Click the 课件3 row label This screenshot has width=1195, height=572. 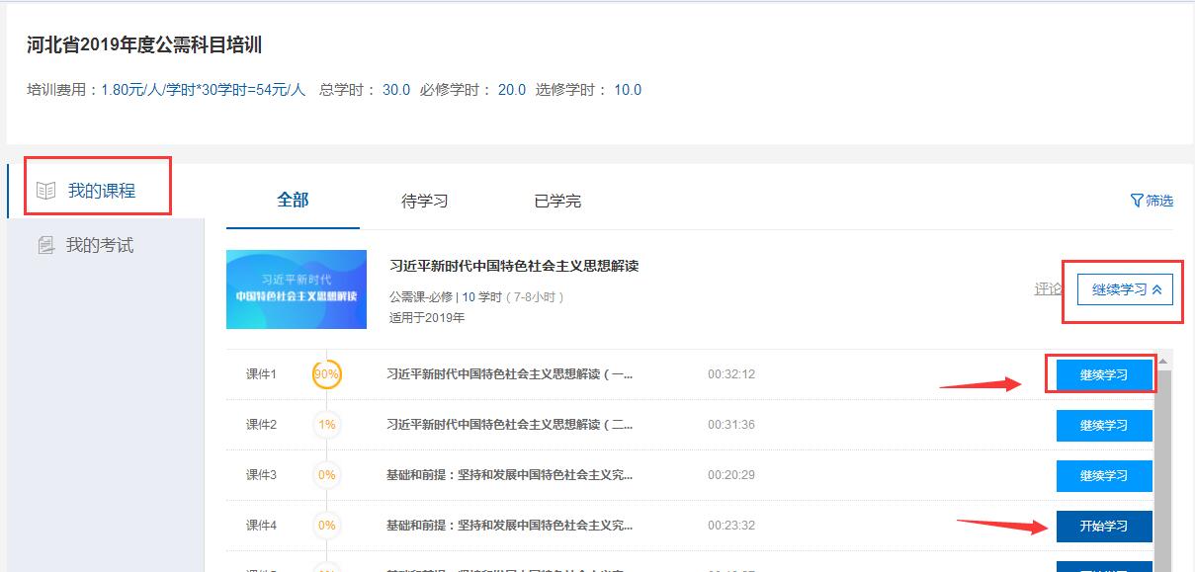[261, 475]
